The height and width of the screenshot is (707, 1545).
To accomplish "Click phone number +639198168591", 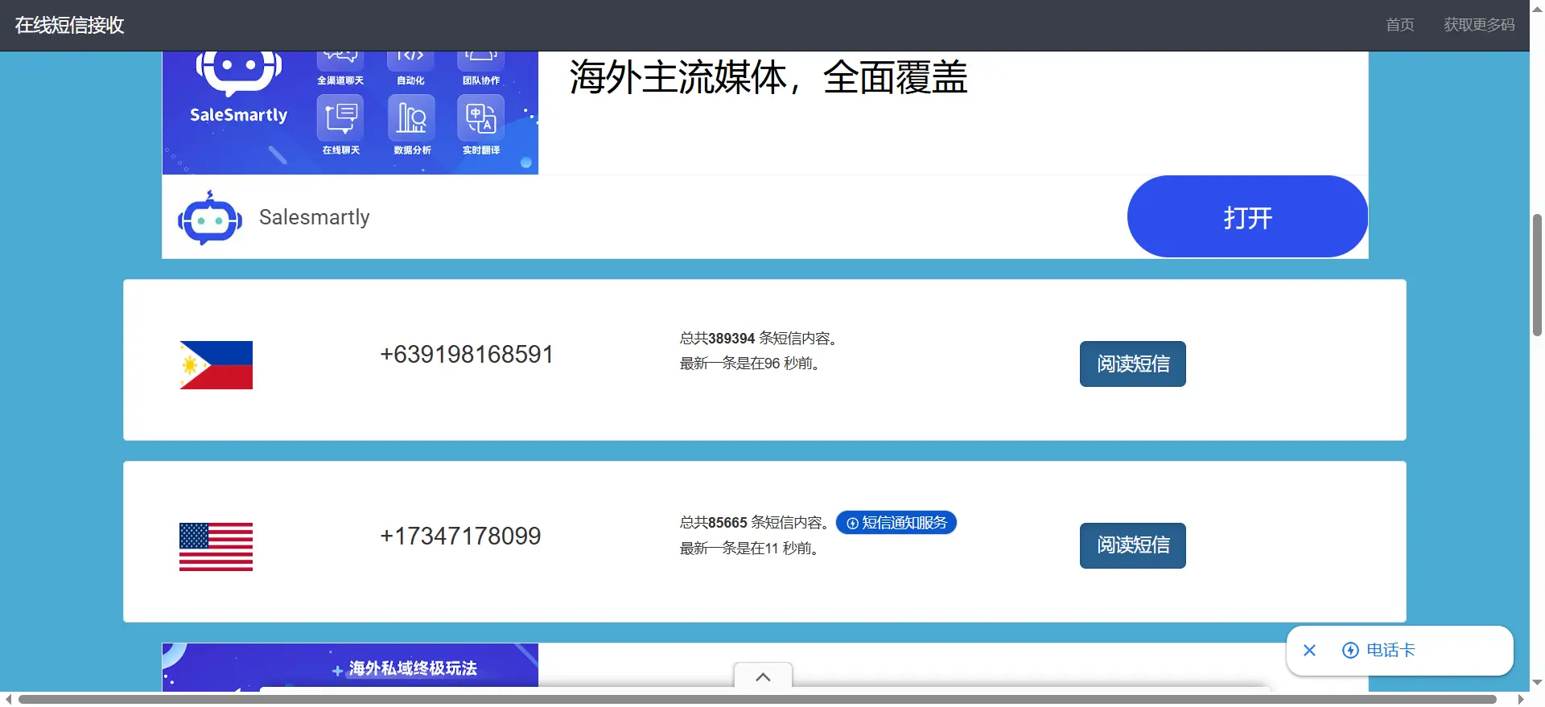I will click(467, 355).
